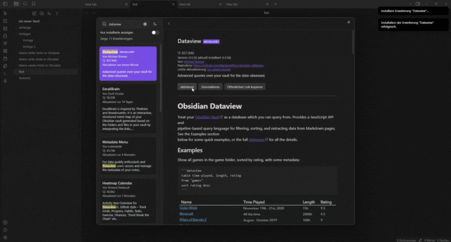This screenshot has width=451, height=242.
Task: Go back with the dialog chevron
Action: pos(169,24)
